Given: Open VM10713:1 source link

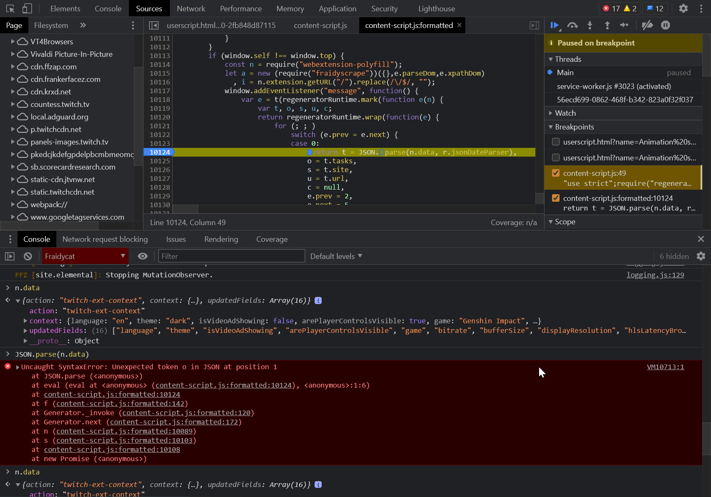Looking at the screenshot, I should [666, 367].
